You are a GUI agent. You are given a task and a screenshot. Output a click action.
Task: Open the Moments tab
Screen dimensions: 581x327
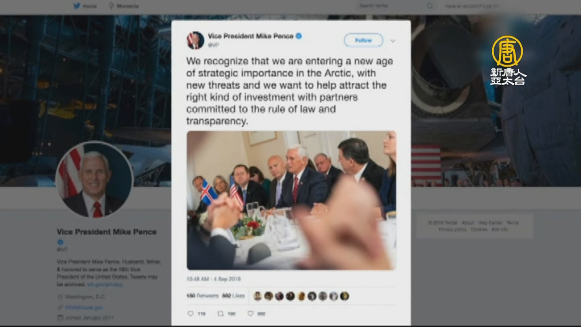[124, 6]
